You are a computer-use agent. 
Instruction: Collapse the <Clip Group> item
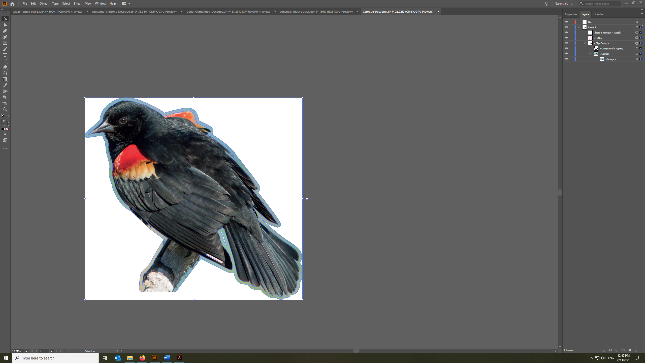click(585, 43)
